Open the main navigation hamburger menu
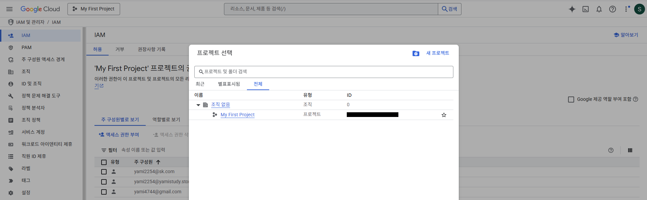This screenshot has height=200, width=647. [9, 9]
